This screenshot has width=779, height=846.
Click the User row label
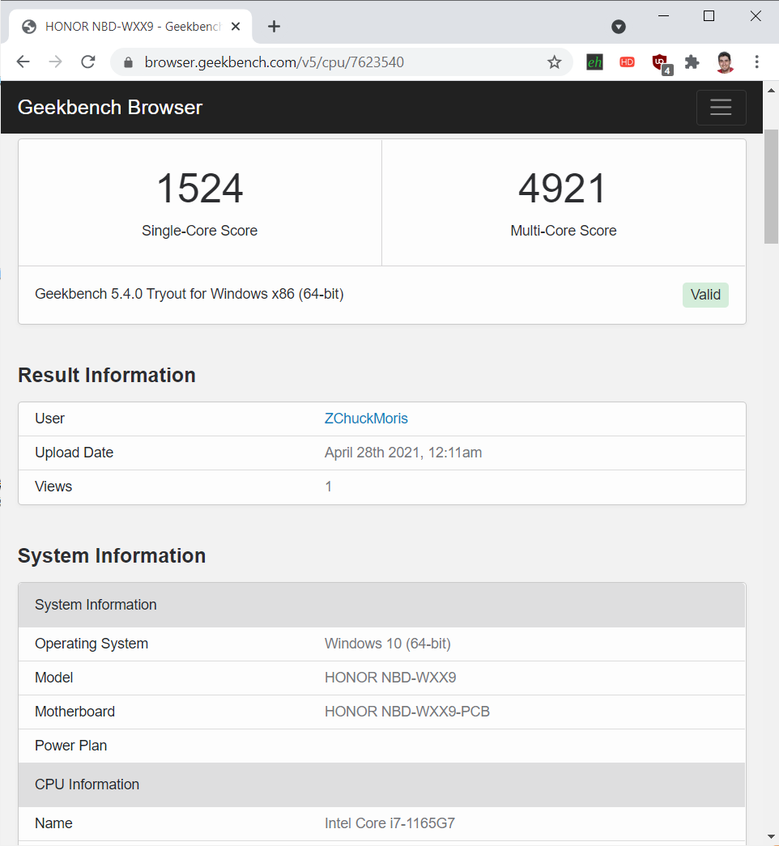[49, 419]
